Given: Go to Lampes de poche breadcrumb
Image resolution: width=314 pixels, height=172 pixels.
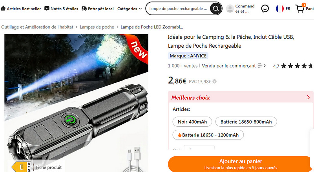Looking at the screenshot, I should point(97,27).
